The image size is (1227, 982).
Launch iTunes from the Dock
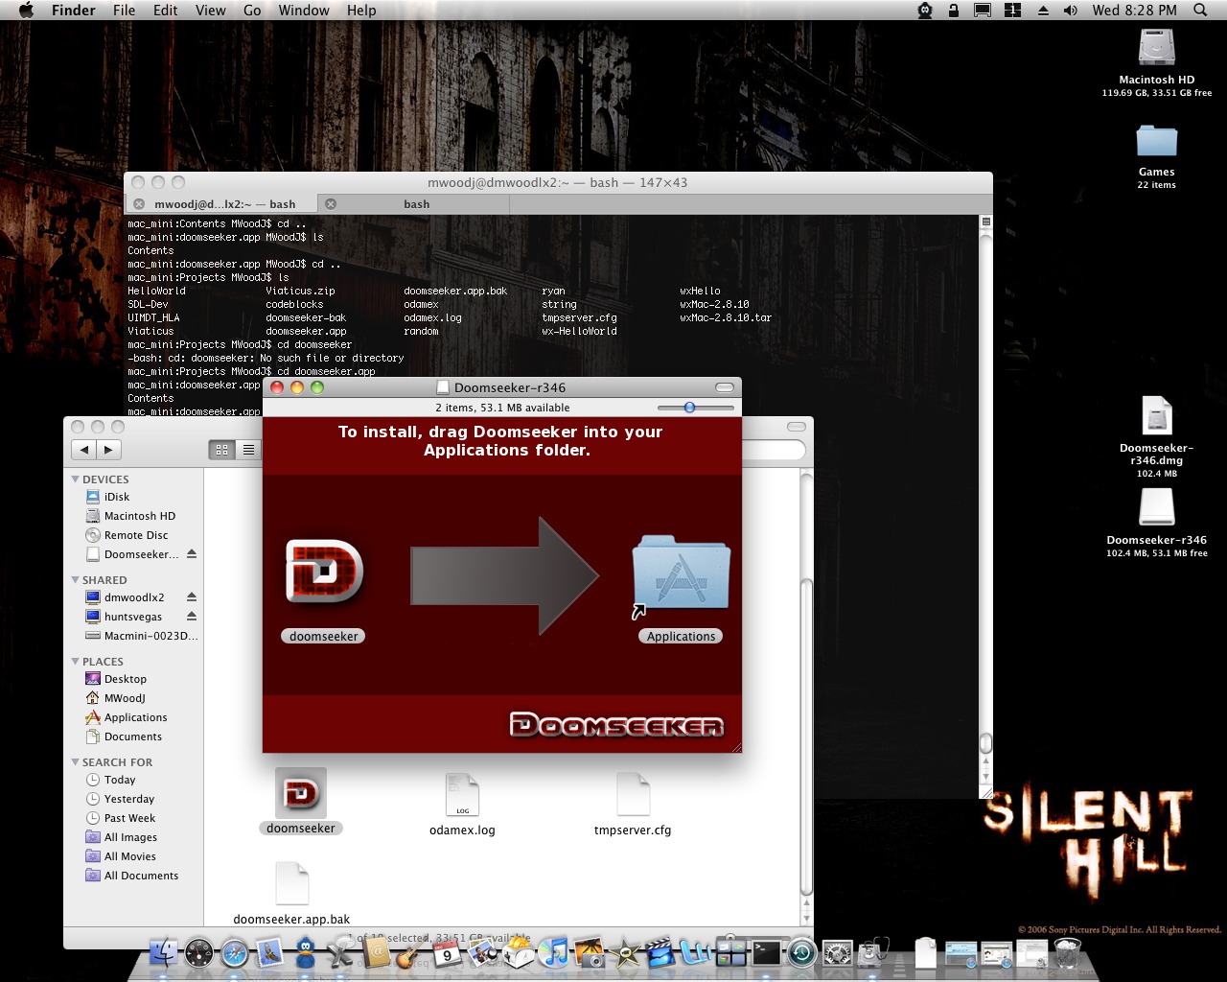554,953
